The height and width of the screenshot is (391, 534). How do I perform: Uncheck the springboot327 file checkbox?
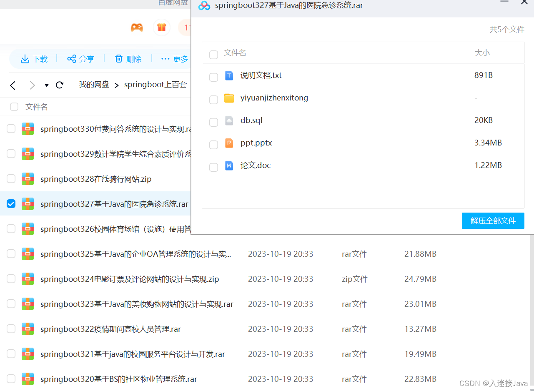tap(11, 204)
